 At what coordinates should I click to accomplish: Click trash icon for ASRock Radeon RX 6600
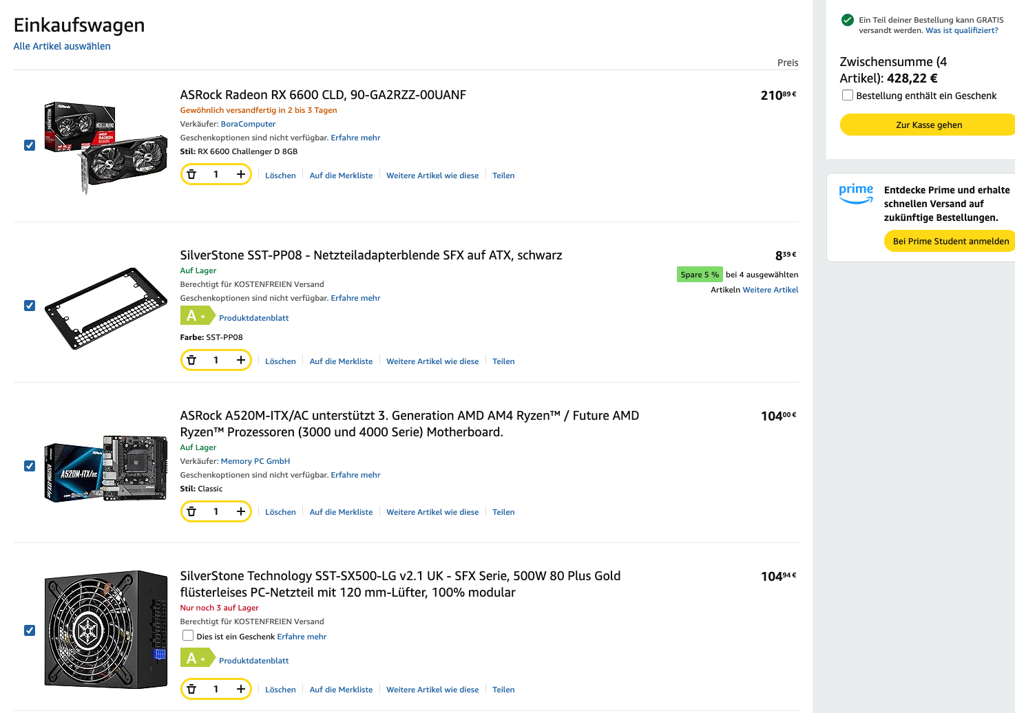[192, 175]
